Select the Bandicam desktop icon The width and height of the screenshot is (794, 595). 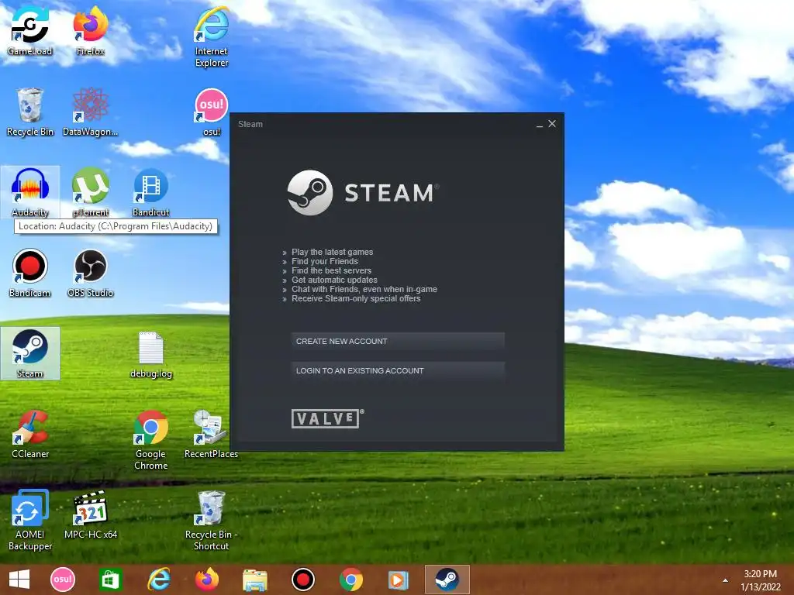point(30,273)
